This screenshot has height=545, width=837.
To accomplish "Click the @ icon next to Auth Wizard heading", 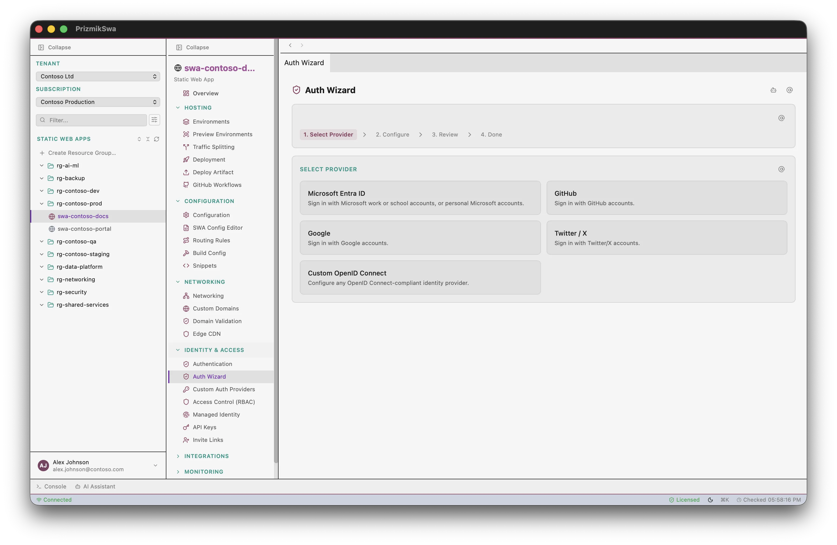I will 789,90.
